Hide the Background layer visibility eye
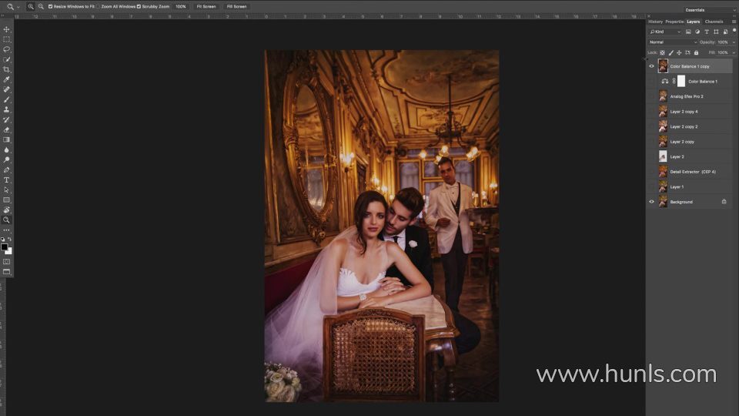This screenshot has width=739, height=416. [651, 202]
